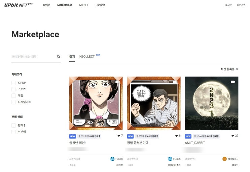This screenshot has width=250, height=172.
Task: Click owner name 헤인짱
Action: pos(119,165)
